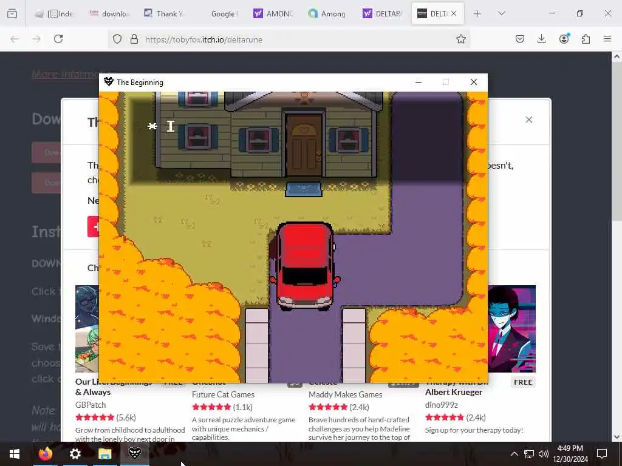Open Future Cat Games developer link
This screenshot has width=622, height=466.
tap(224, 394)
